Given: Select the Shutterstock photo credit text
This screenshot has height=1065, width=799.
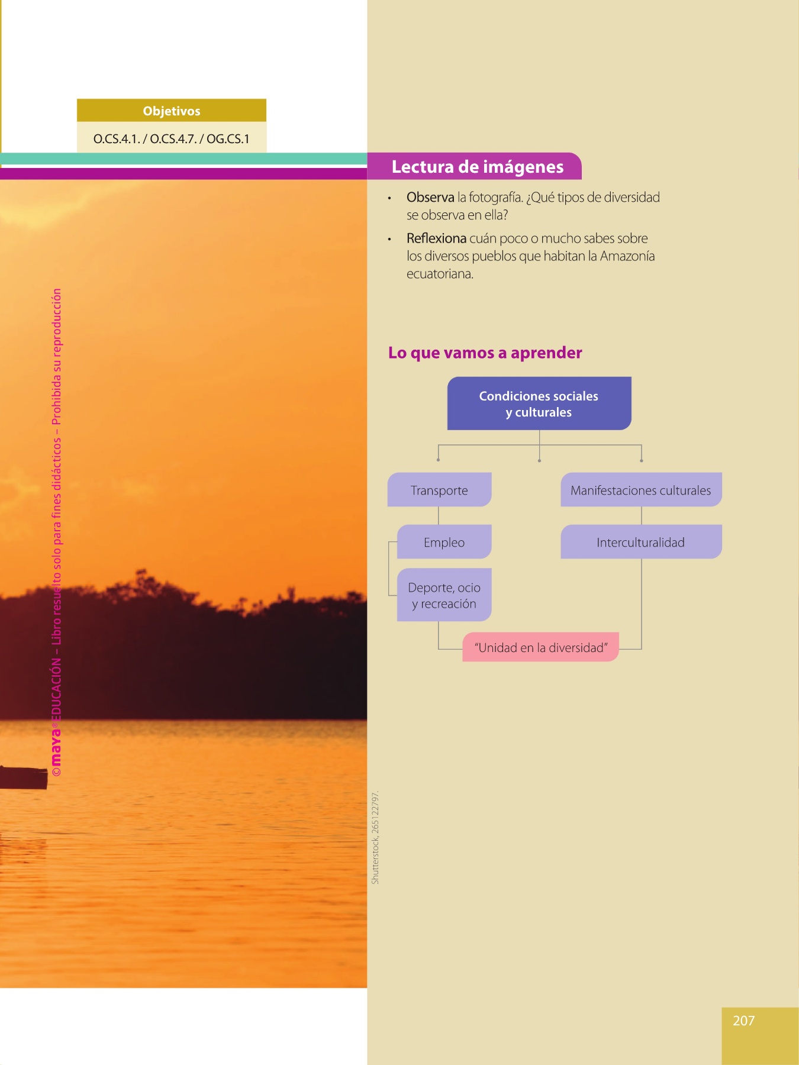Looking at the screenshot, I should coord(375,838).
